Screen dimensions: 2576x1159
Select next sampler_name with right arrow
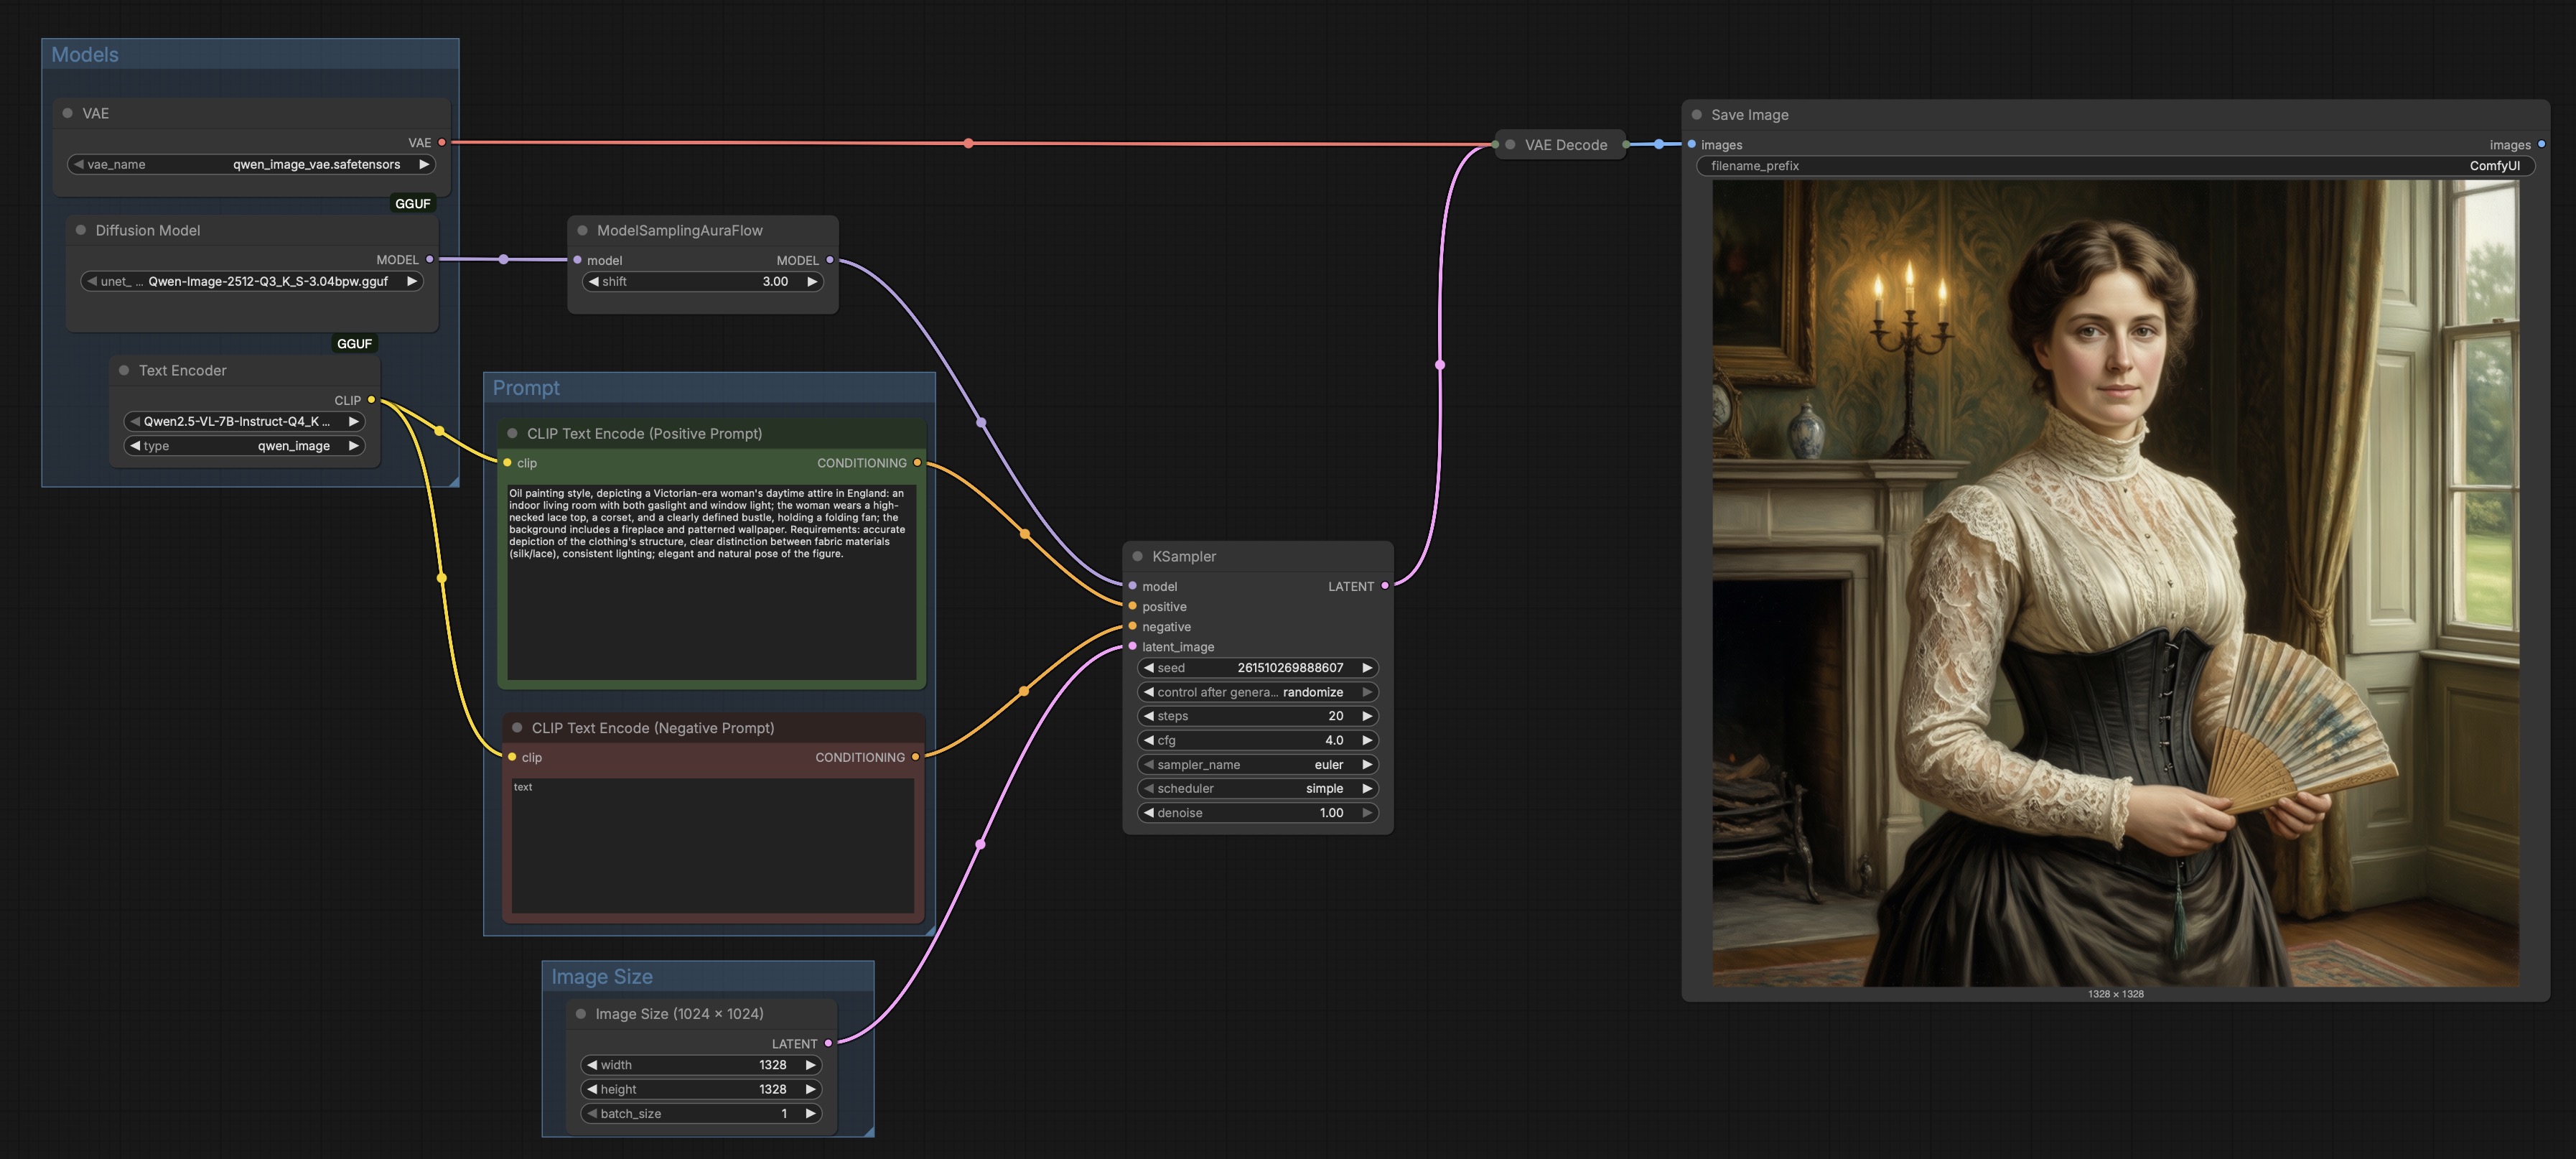pyautogui.click(x=1367, y=764)
